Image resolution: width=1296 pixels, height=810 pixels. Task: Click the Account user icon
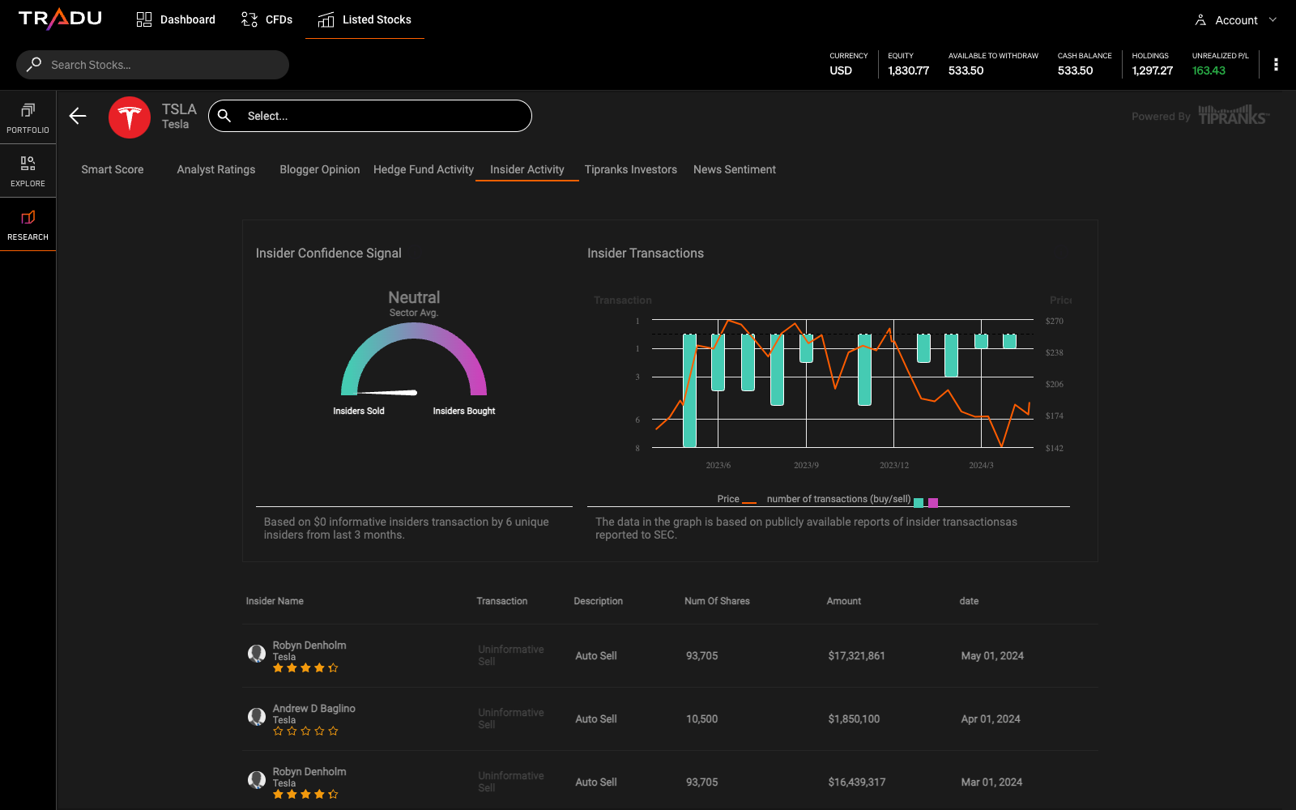(x=1200, y=20)
